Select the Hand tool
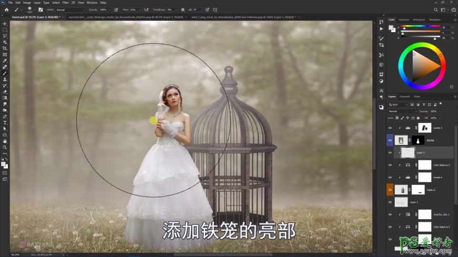Image resolution: width=458 pixels, height=257 pixels. click(5, 141)
